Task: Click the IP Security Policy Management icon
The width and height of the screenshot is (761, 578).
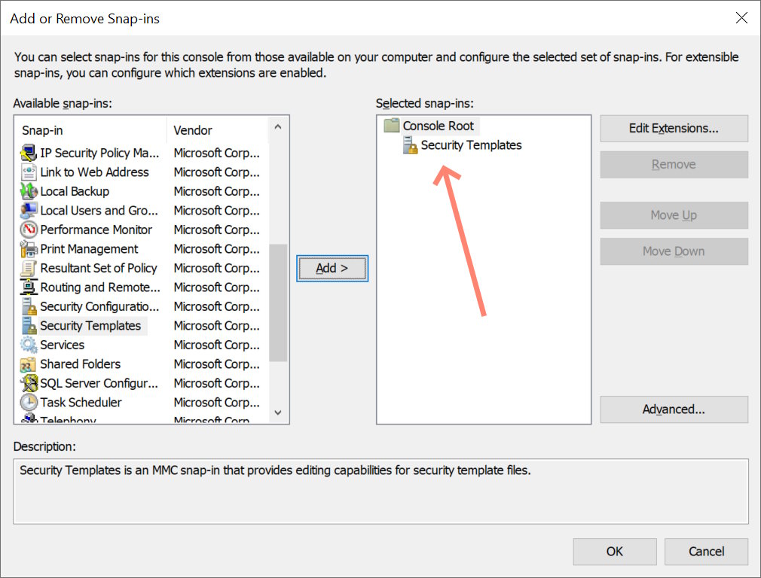Action: [29, 153]
